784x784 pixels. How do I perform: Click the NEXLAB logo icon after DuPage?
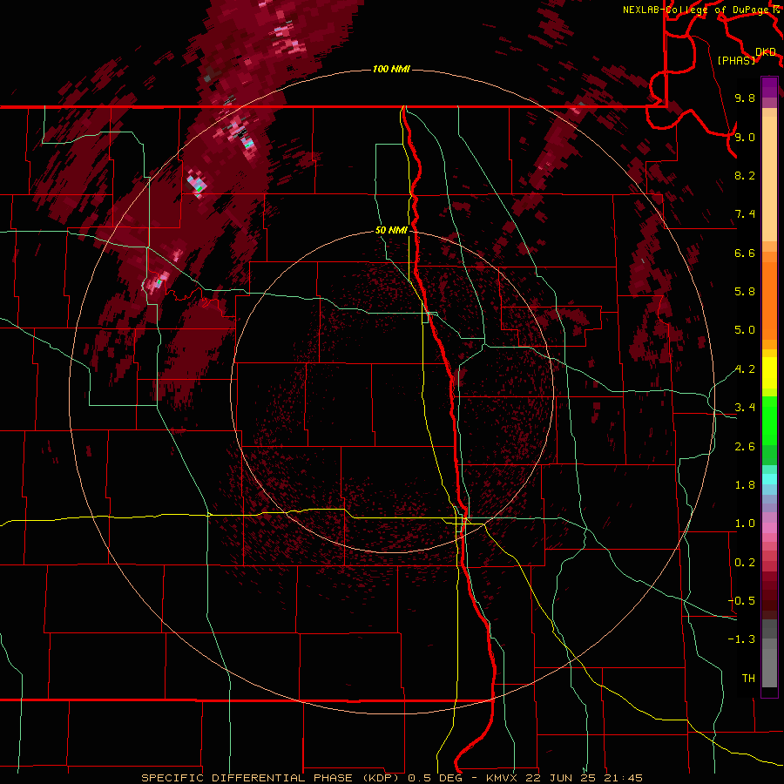(776, 10)
